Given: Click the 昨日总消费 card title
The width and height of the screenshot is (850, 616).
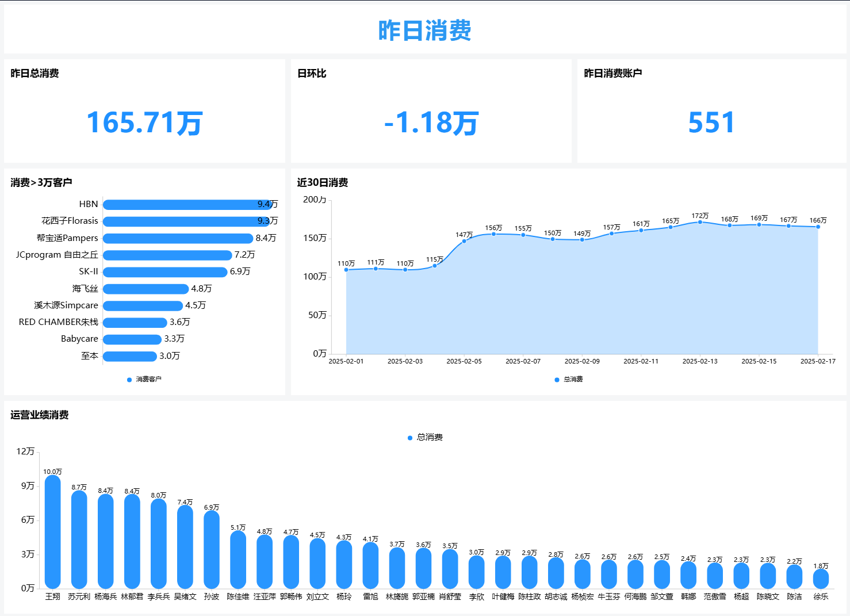Looking at the screenshot, I should pos(35,73).
